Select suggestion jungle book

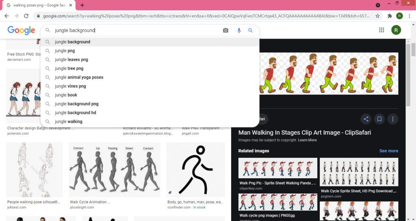[x=150, y=95]
